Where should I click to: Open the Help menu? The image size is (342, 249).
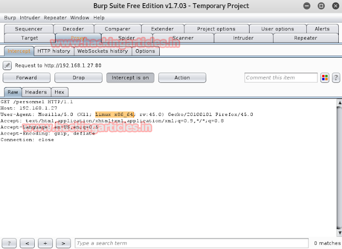pyautogui.click(x=99, y=18)
